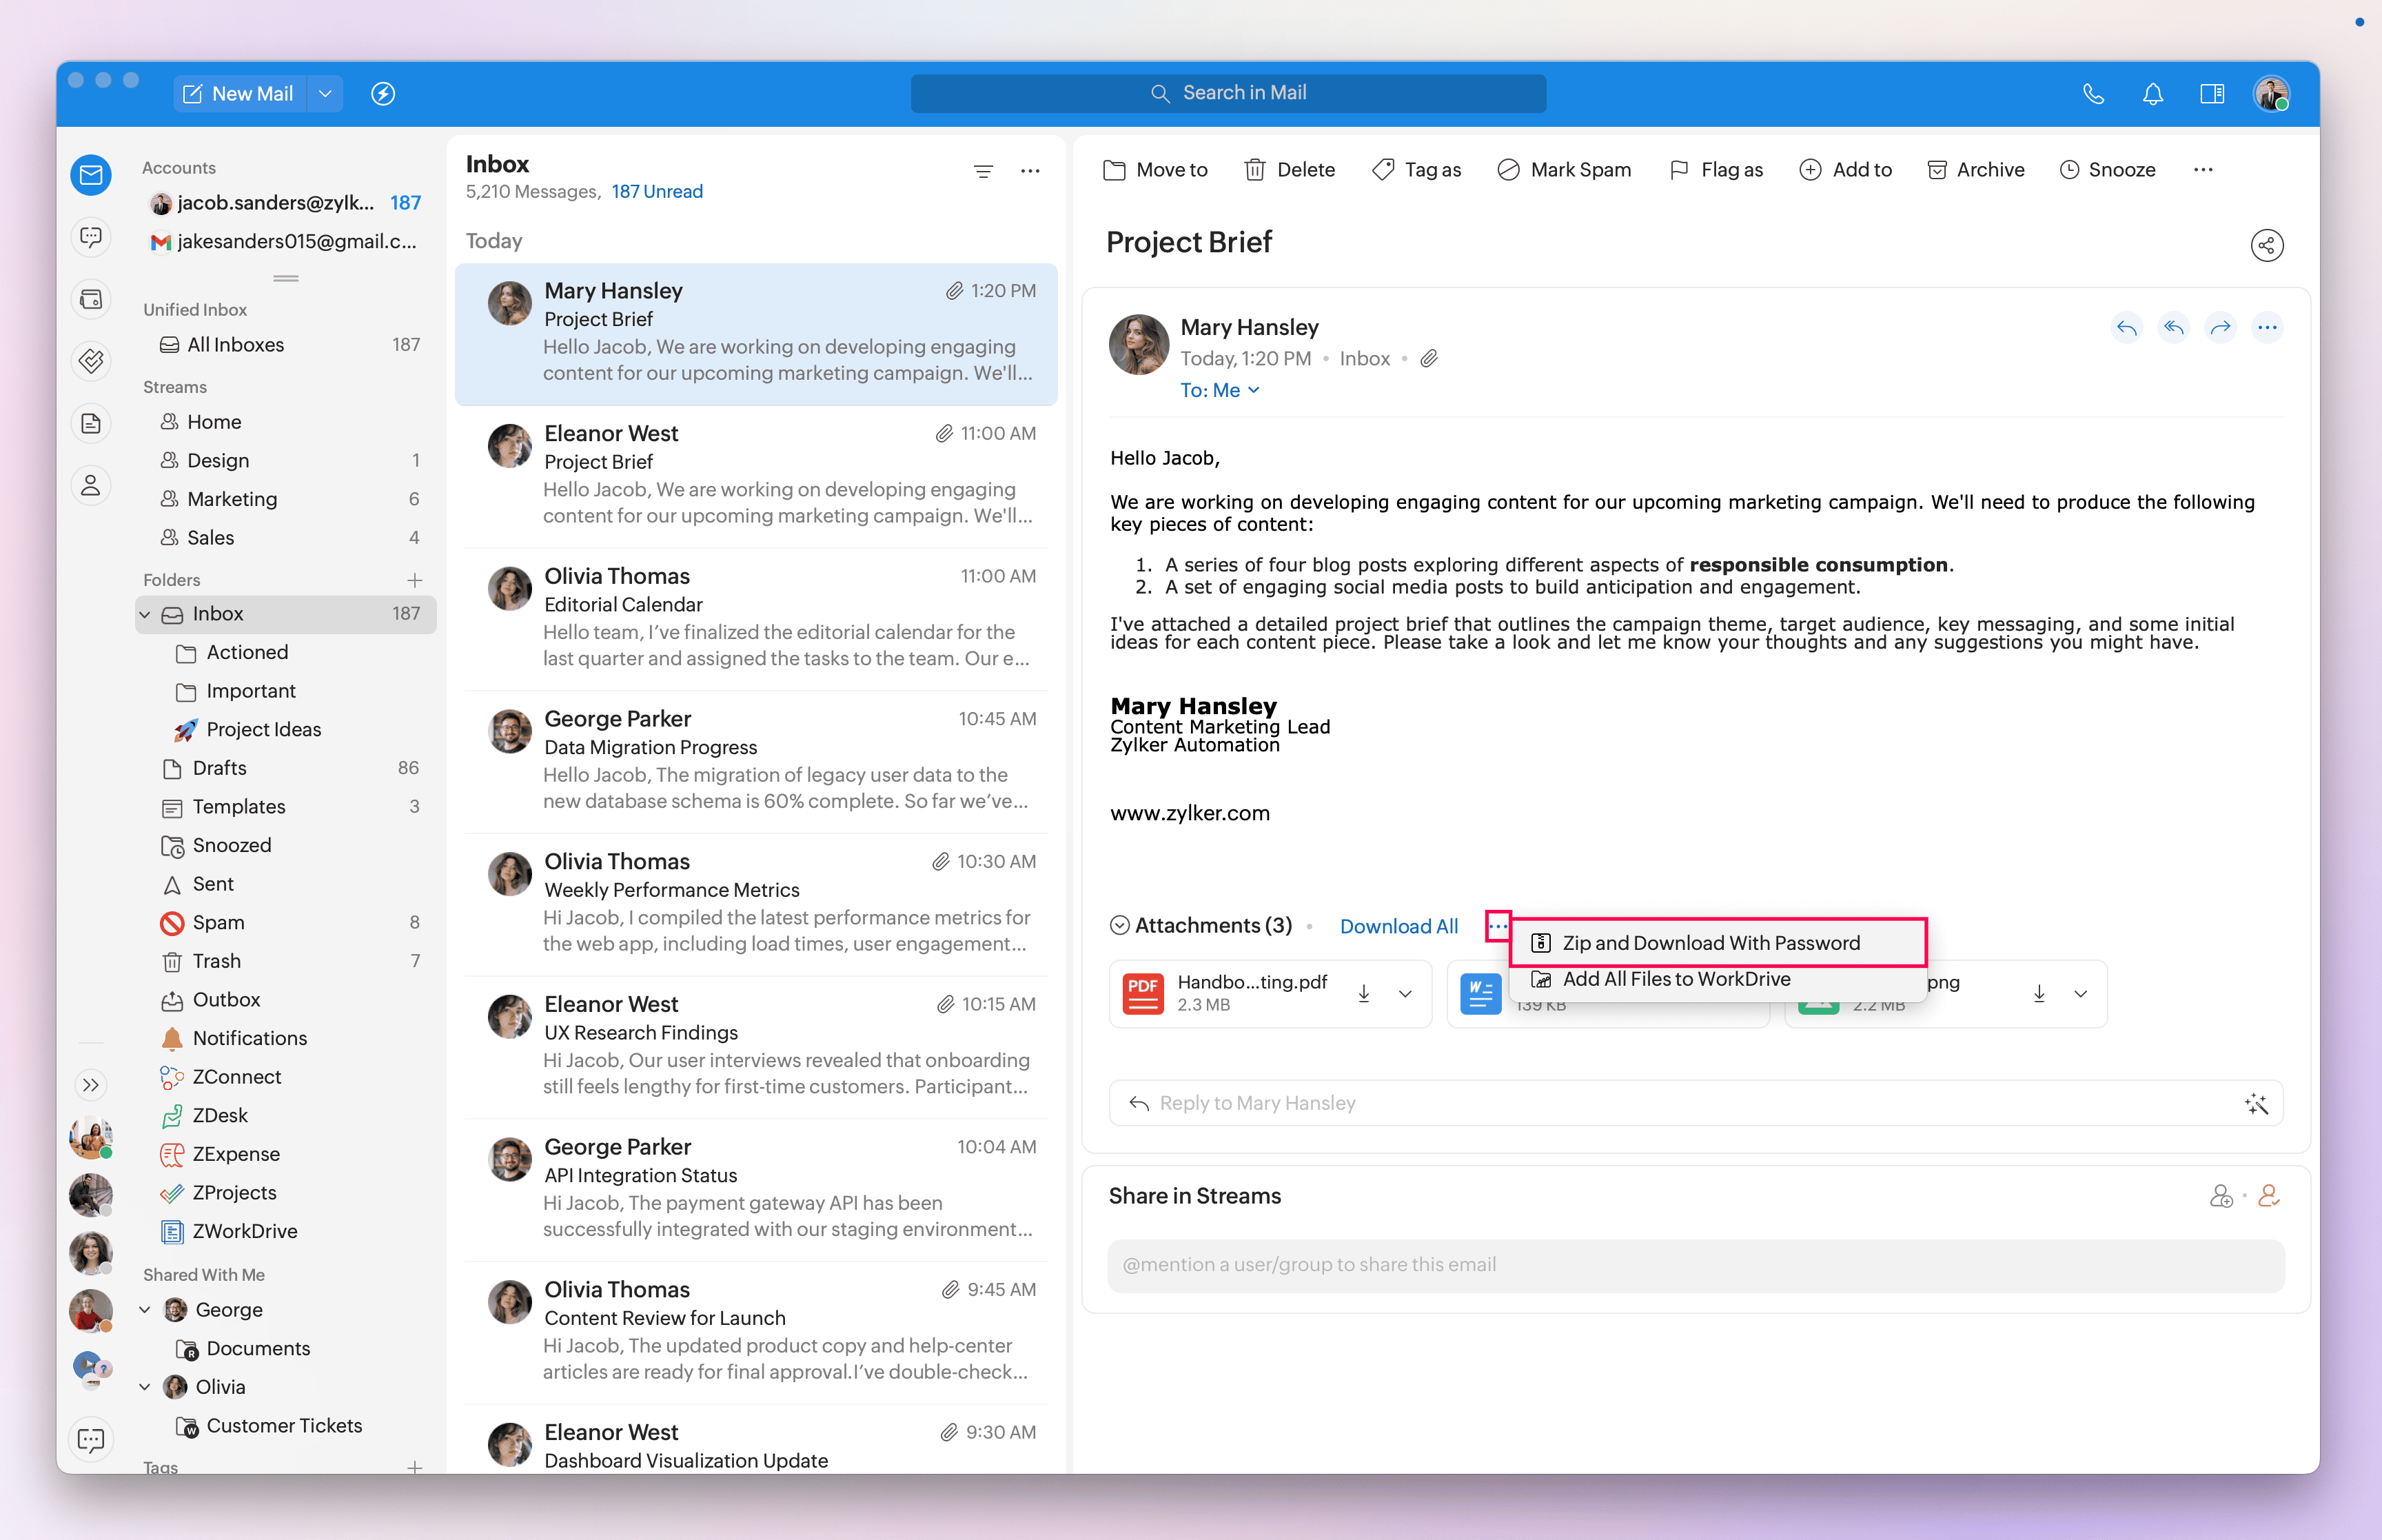Expand the To: Me recipients chevron
2382x1540 pixels.
(x=1254, y=390)
